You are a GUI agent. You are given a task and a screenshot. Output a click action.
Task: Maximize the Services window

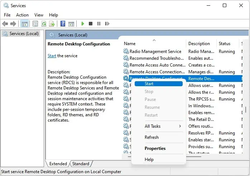(225, 6)
